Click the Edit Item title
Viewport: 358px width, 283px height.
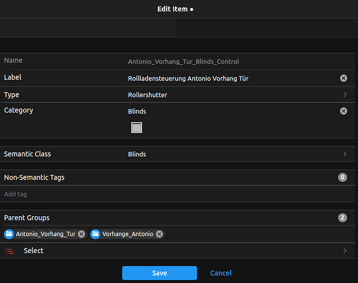click(x=172, y=9)
